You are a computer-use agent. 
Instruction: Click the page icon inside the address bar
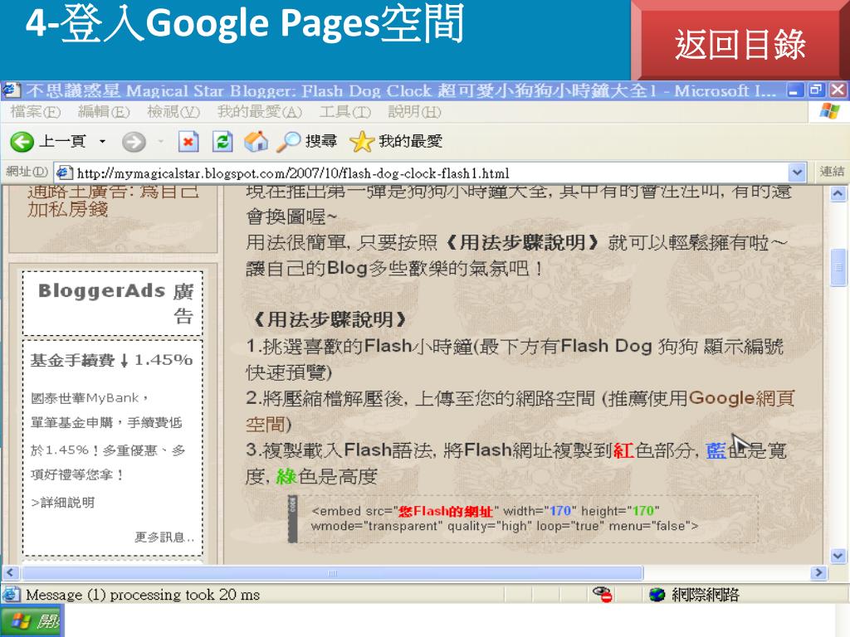(x=64, y=173)
